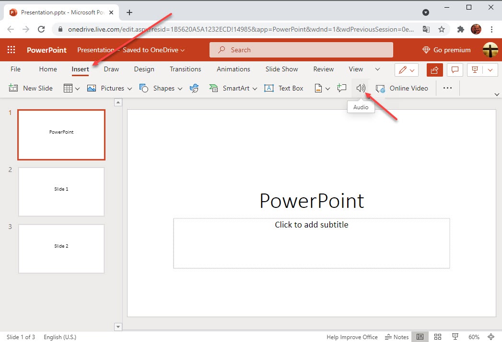Screen dimensions: 502x342
Task: Open the Comments pane icon
Action: tap(455, 70)
